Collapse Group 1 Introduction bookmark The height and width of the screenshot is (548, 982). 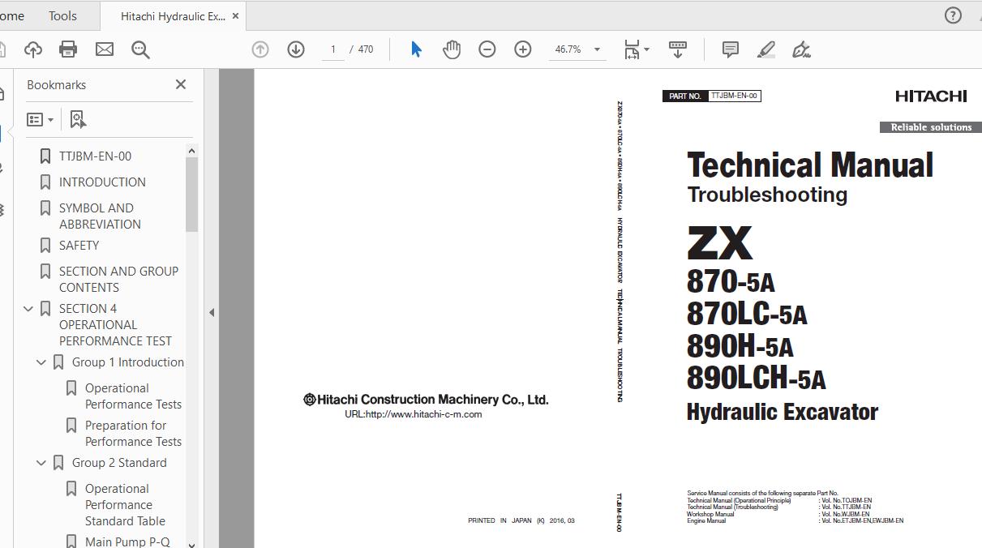click(41, 362)
